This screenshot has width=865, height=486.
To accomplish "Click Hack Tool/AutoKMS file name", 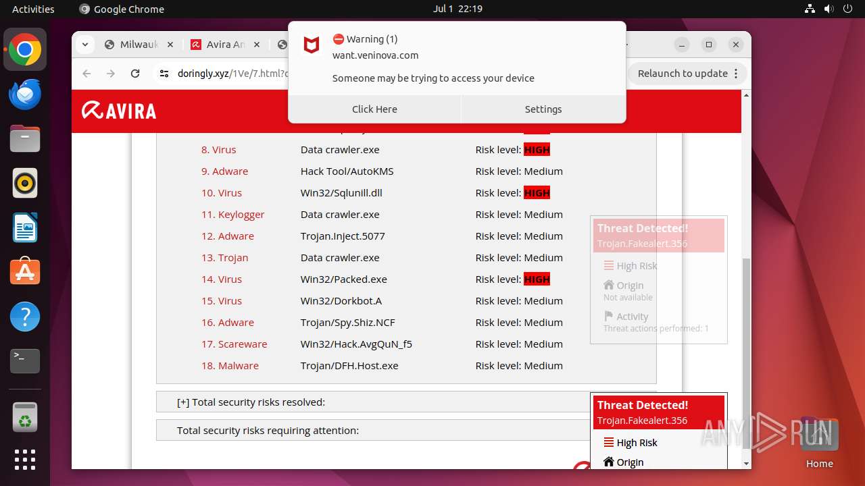I will tap(347, 171).
